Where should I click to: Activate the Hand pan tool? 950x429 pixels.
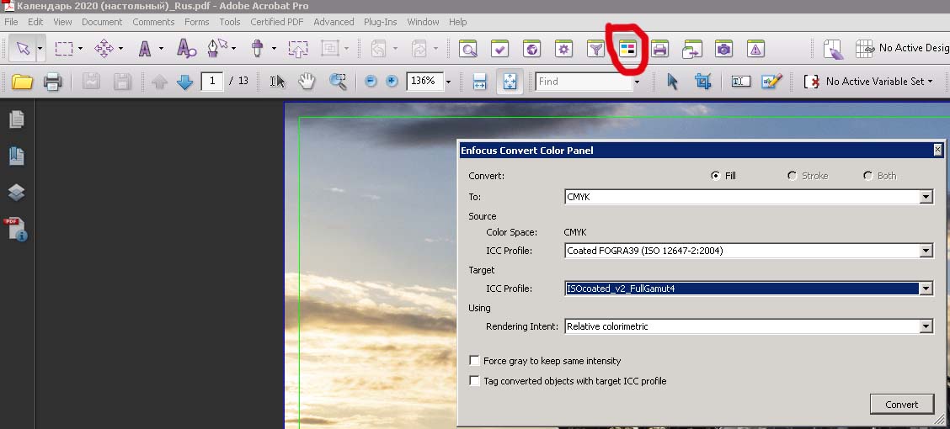tap(307, 81)
